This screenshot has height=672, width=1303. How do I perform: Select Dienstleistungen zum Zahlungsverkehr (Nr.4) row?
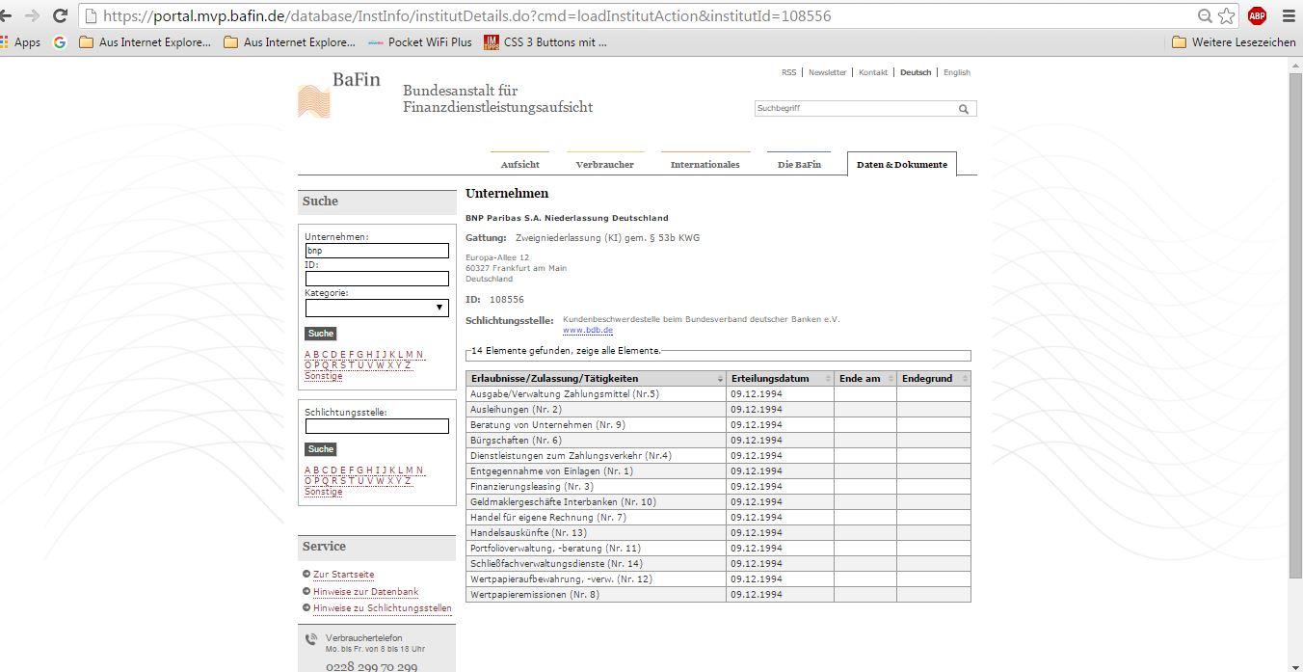point(718,456)
